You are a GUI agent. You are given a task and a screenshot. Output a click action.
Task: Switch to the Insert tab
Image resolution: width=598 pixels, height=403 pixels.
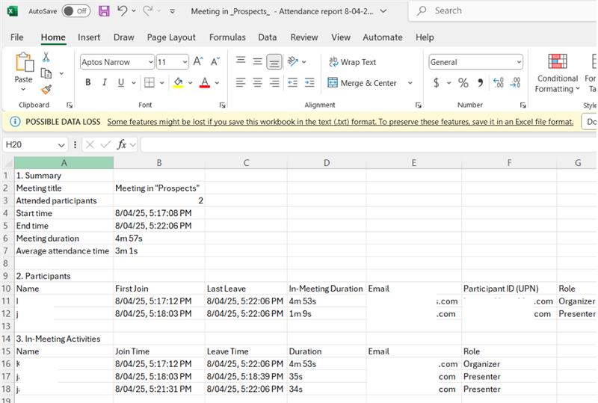tap(89, 37)
